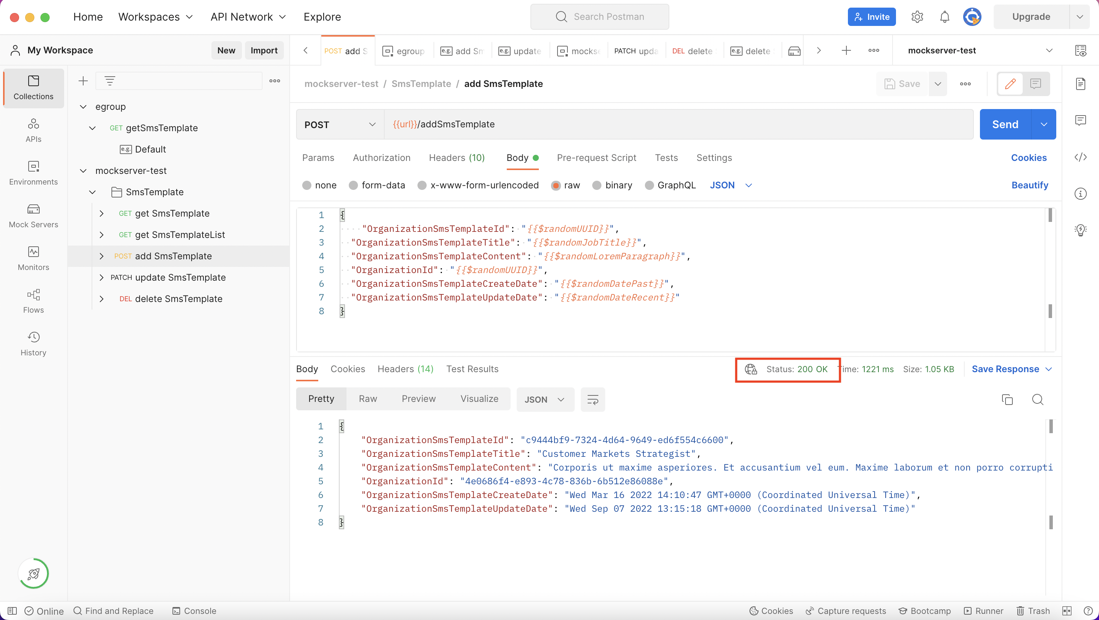1099x620 pixels.
Task: Beautify the request body JSON
Action: pos(1030,185)
